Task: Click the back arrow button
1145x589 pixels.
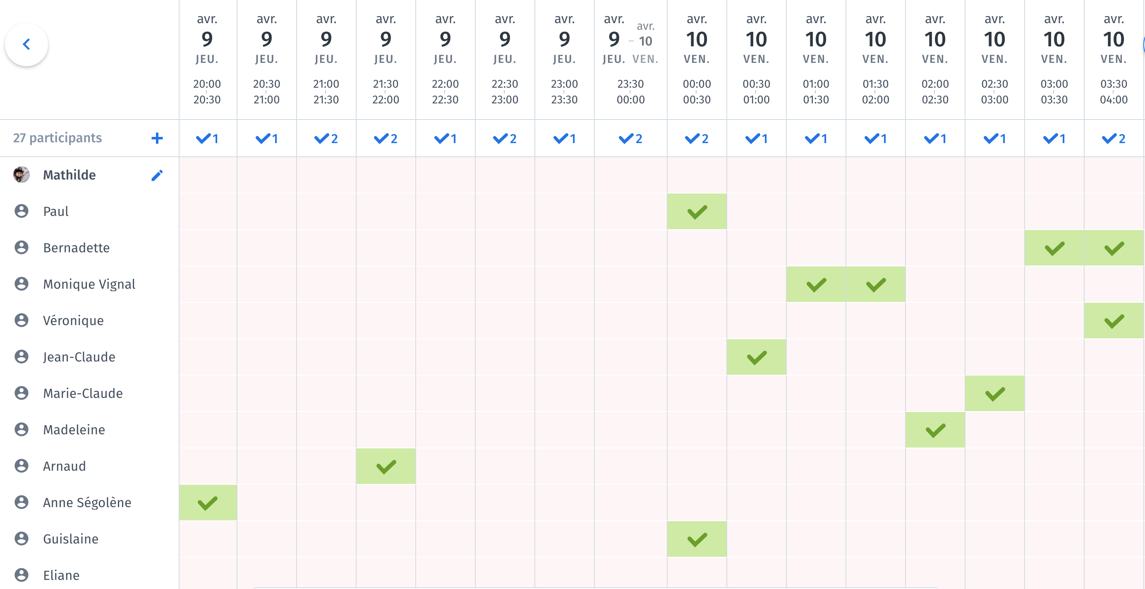Action: (26, 44)
